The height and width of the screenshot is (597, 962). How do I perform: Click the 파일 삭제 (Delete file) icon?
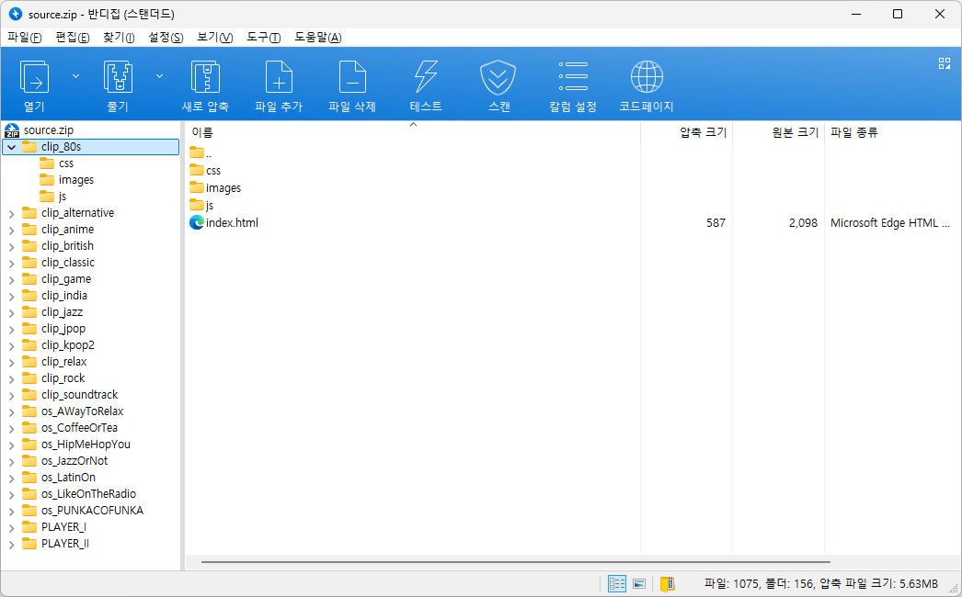(x=352, y=76)
